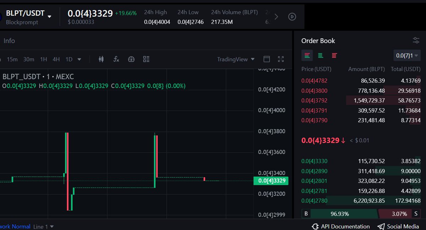Show combined buy and sell order book view

click(307, 56)
